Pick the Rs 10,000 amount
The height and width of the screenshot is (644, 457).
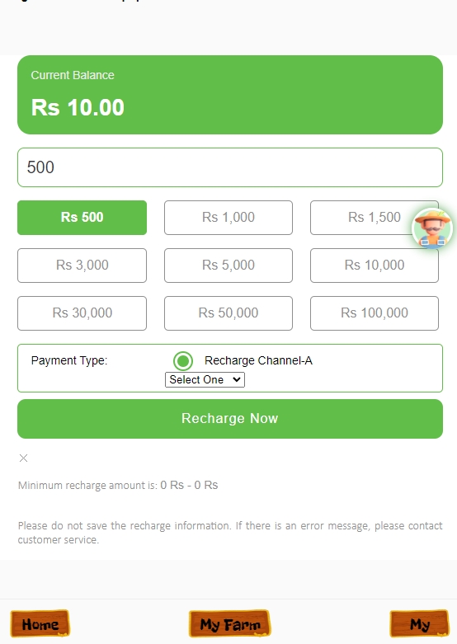point(375,266)
